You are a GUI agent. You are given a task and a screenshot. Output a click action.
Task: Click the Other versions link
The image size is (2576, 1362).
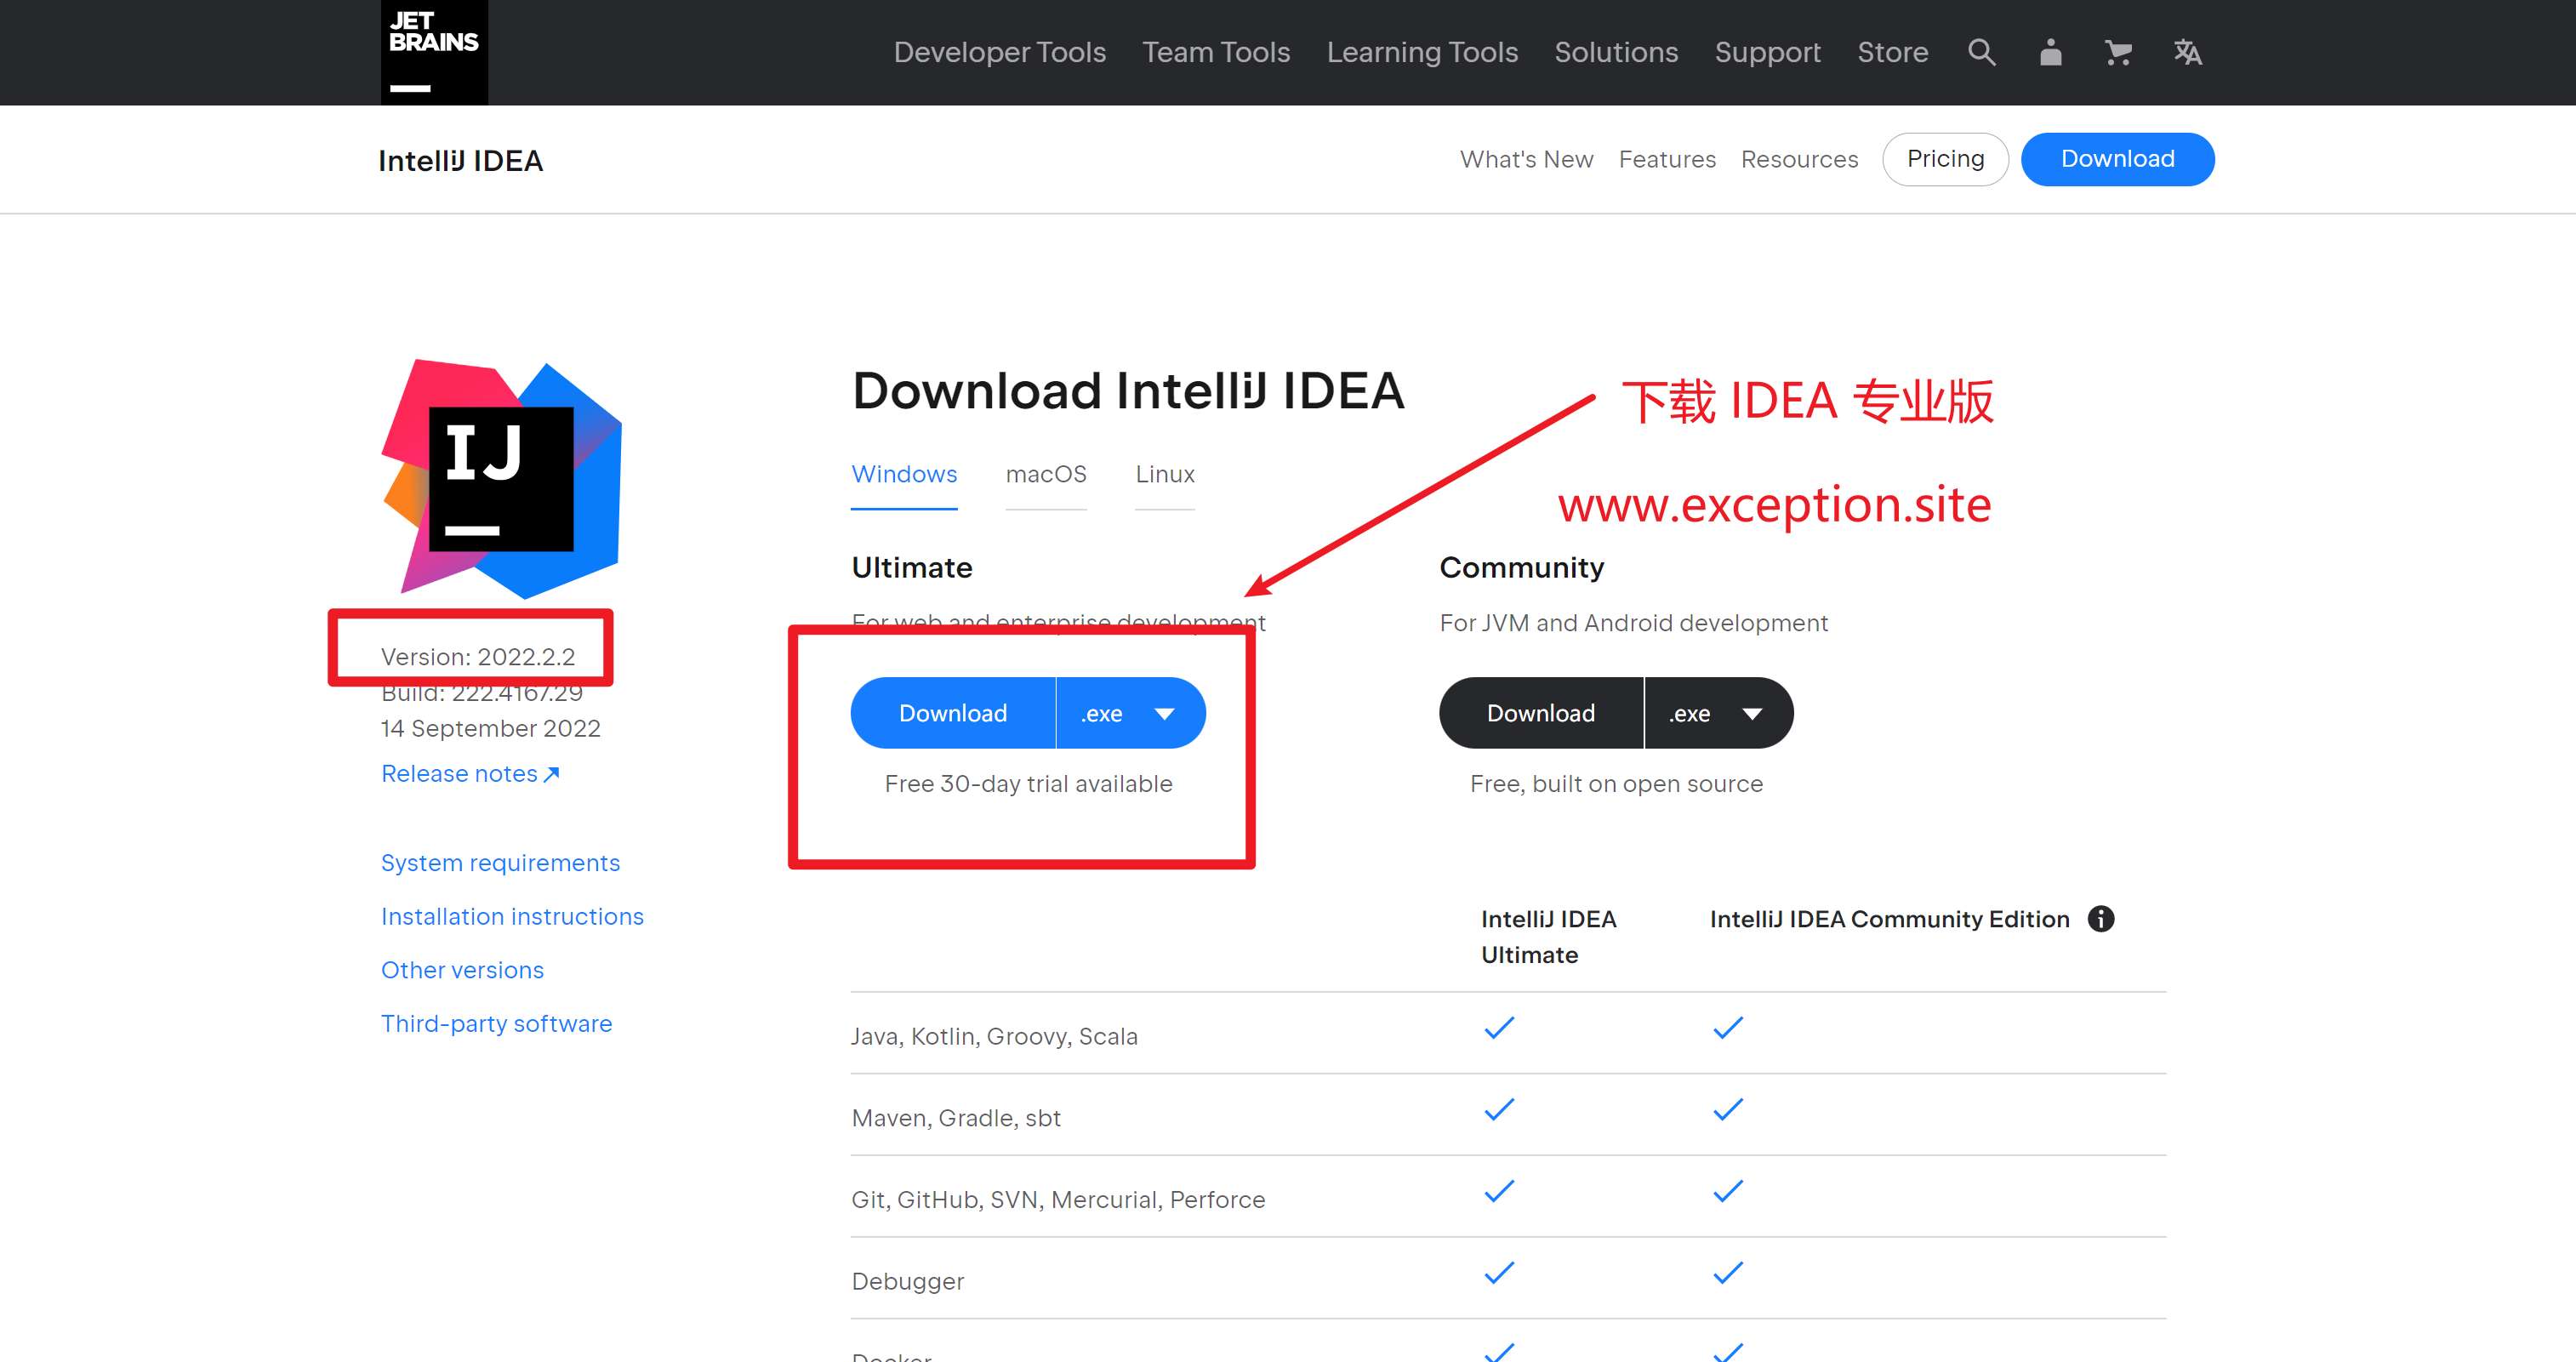pos(464,966)
